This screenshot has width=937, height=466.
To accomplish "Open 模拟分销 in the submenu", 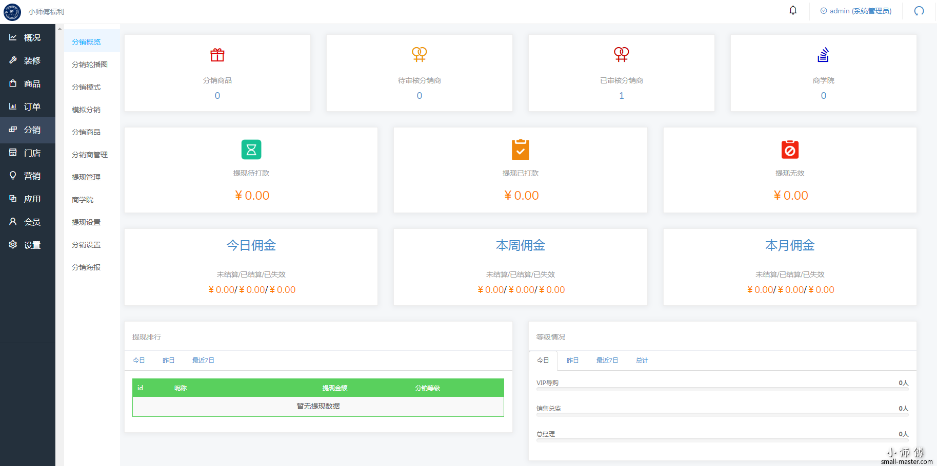I will point(86,110).
